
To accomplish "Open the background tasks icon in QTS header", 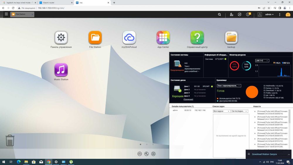I will coord(231,14).
